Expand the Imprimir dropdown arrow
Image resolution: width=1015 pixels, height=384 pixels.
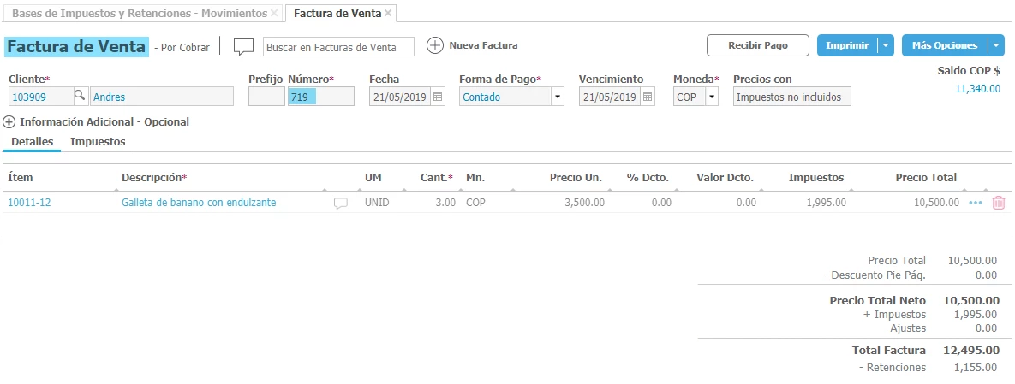(886, 45)
